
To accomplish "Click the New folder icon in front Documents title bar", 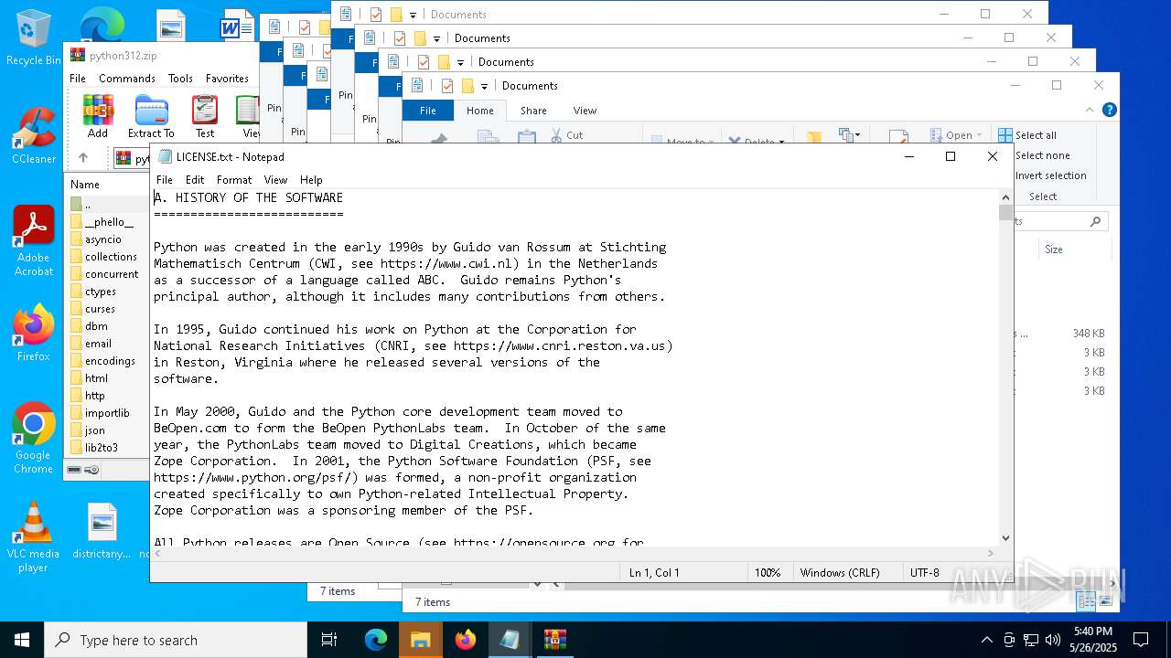I will [467, 86].
